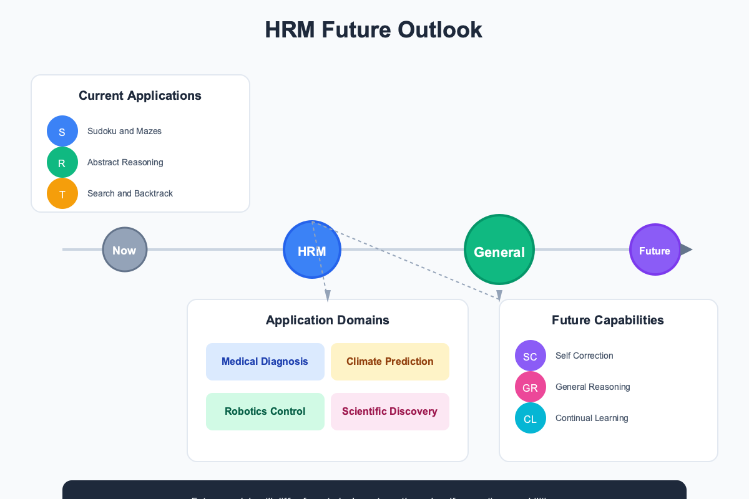Click the HRM Future Outlook title

373,30
